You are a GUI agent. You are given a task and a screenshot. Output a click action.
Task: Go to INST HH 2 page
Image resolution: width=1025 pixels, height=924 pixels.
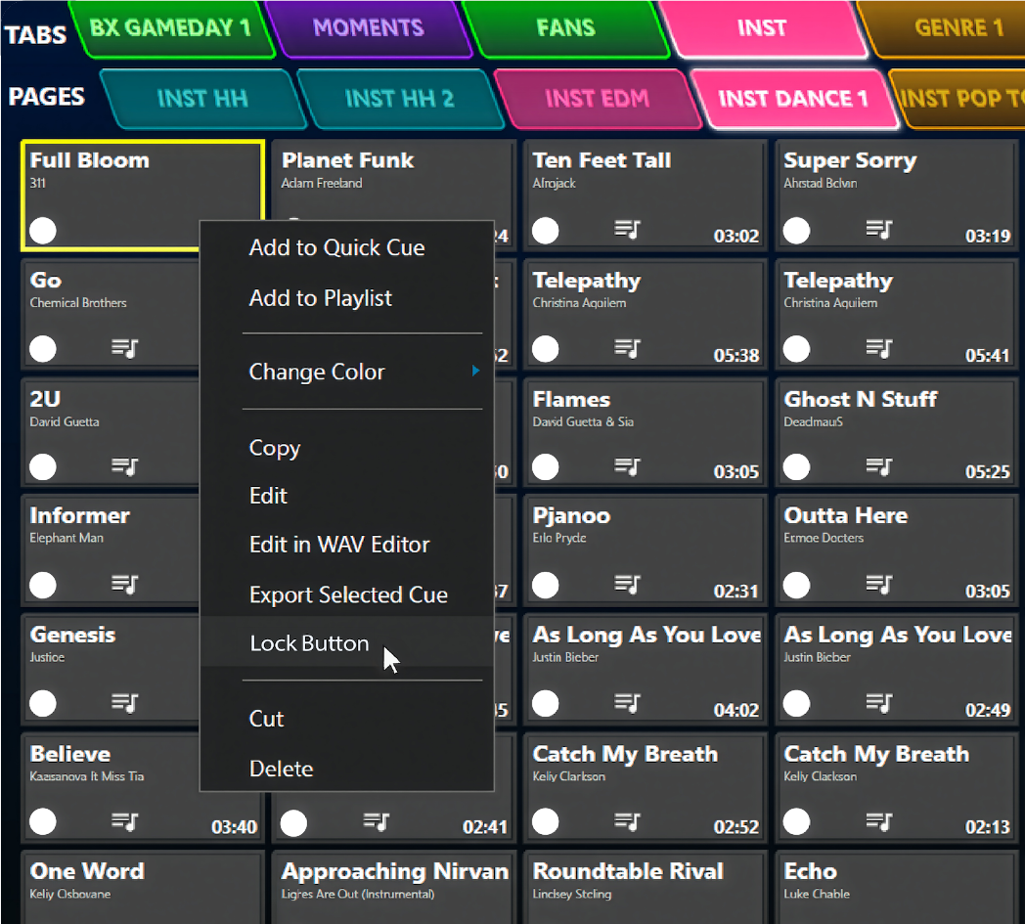pos(399,99)
